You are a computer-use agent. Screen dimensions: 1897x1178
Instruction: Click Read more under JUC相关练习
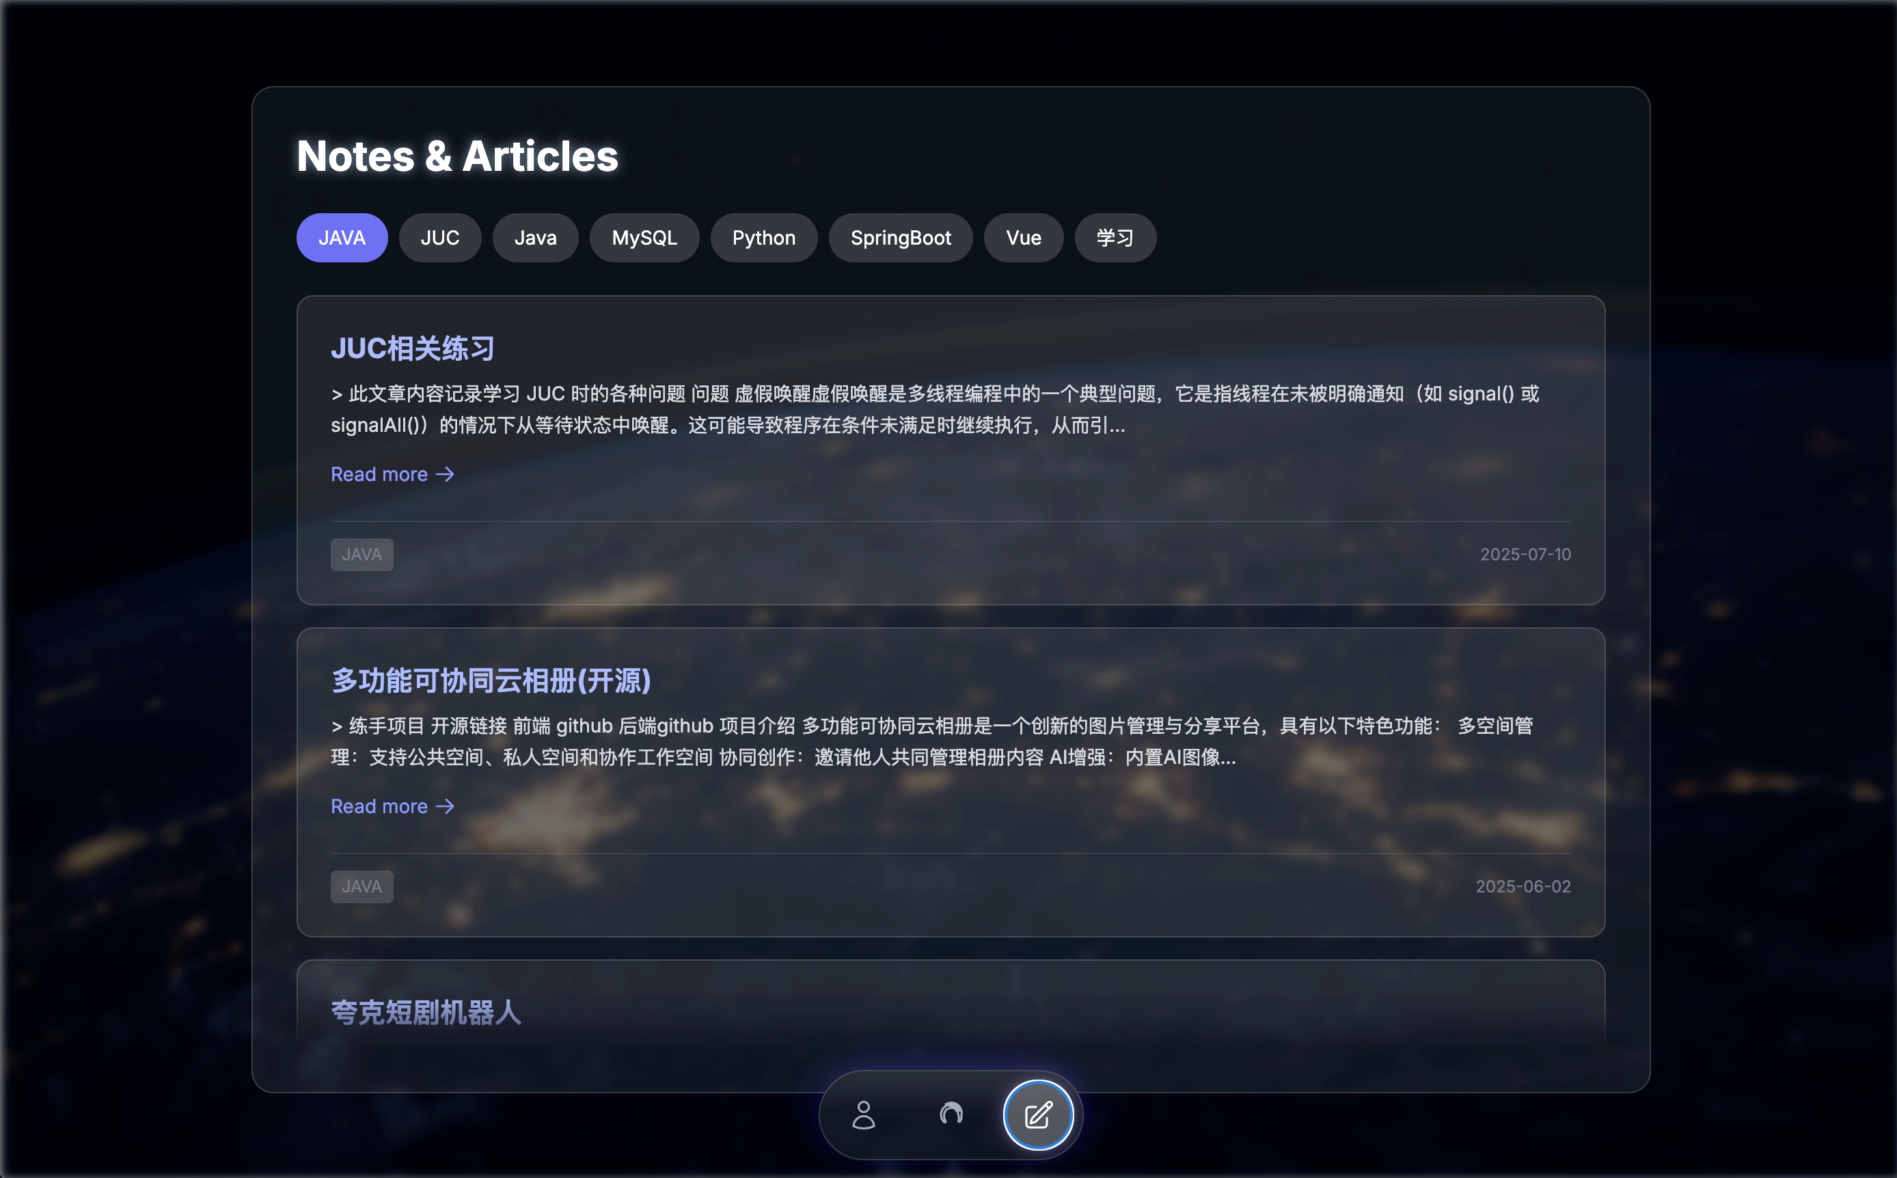point(379,474)
